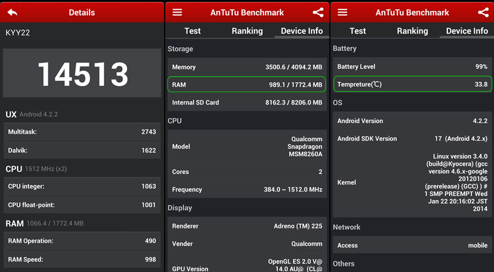Select the RAM Speed row
The width and height of the screenshot is (494, 272).
pyautogui.click(x=82, y=259)
